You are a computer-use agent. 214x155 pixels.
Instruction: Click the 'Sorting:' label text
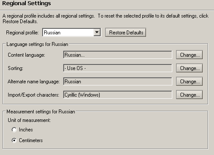[15, 68]
